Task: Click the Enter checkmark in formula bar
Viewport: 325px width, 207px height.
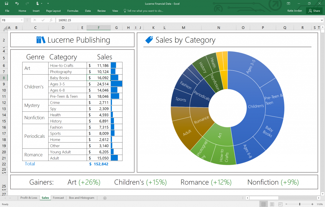Action: click(x=43, y=20)
